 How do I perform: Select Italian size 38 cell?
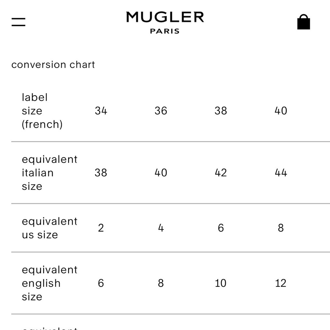[x=101, y=173]
